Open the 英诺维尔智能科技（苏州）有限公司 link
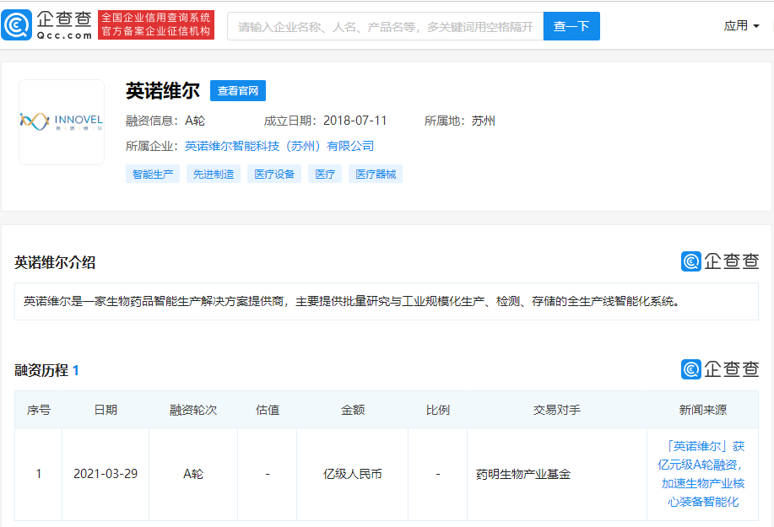The width and height of the screenshot is (774, 527). tap(279, 146)
